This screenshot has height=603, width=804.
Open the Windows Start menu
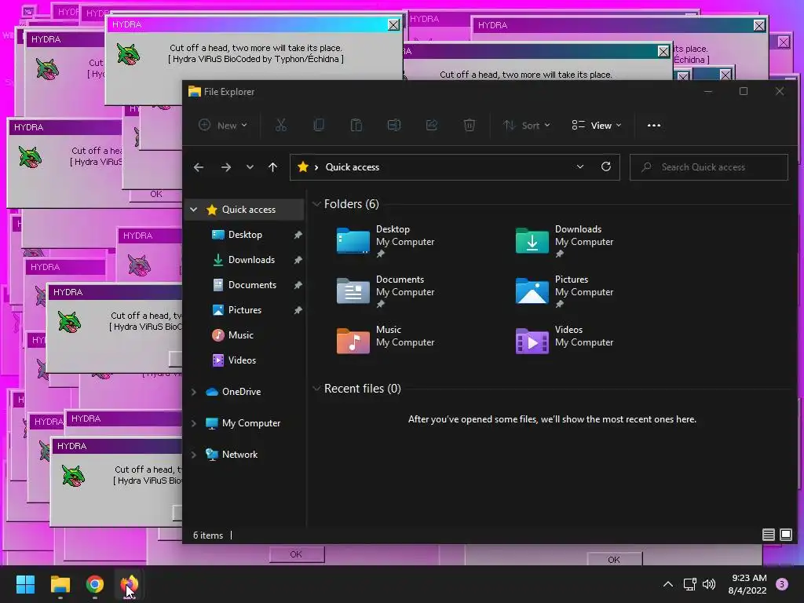(x=25, y=584)
